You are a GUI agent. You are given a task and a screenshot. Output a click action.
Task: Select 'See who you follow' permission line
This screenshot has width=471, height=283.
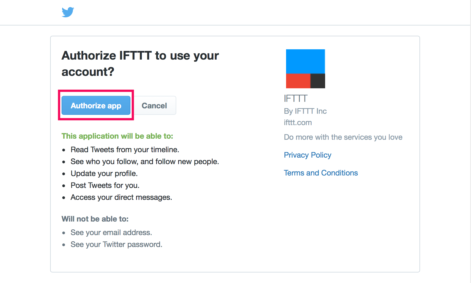tap(145, 161)
